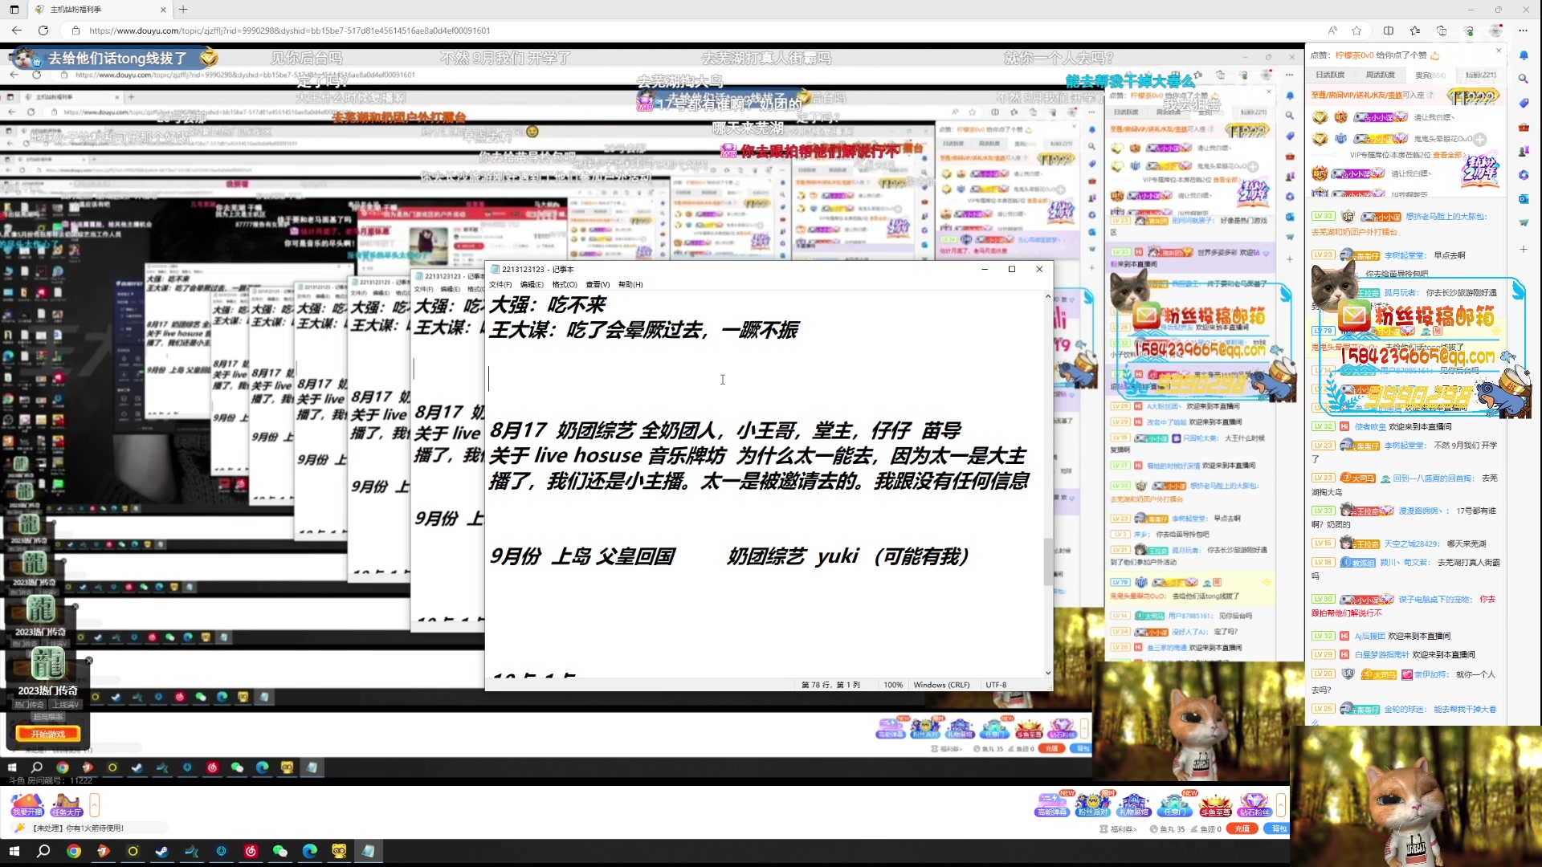Open 粉丝派对 feature icon
Screen dimensions: 1542x867
[x=1092, y=804]
